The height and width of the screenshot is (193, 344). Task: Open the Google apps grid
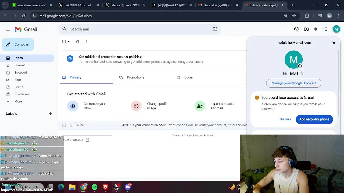[325, 29]
